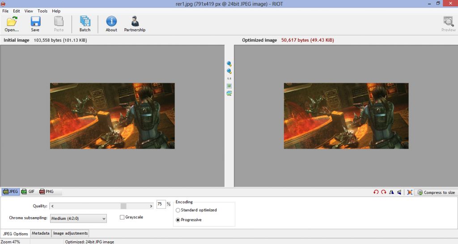Click the 'Optimized image' label
Screen dimensions: 458x244
pyautogui.click(x=259, y=40)
